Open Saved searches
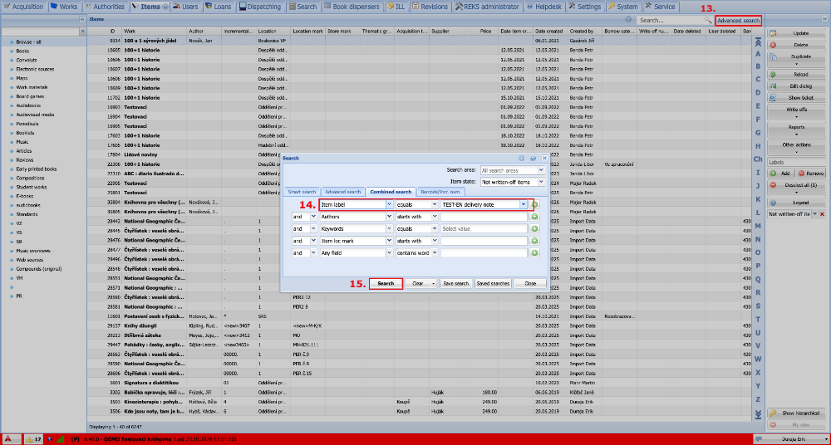The height and width of the screenshot is (445, 831). coord(493,283)
